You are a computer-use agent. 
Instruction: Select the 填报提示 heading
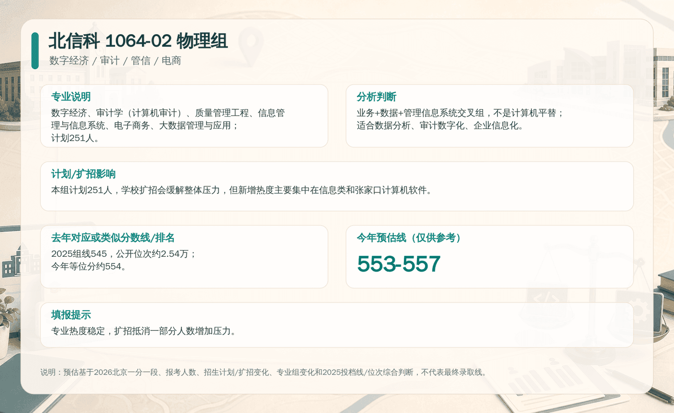click(x=71, y=314)
